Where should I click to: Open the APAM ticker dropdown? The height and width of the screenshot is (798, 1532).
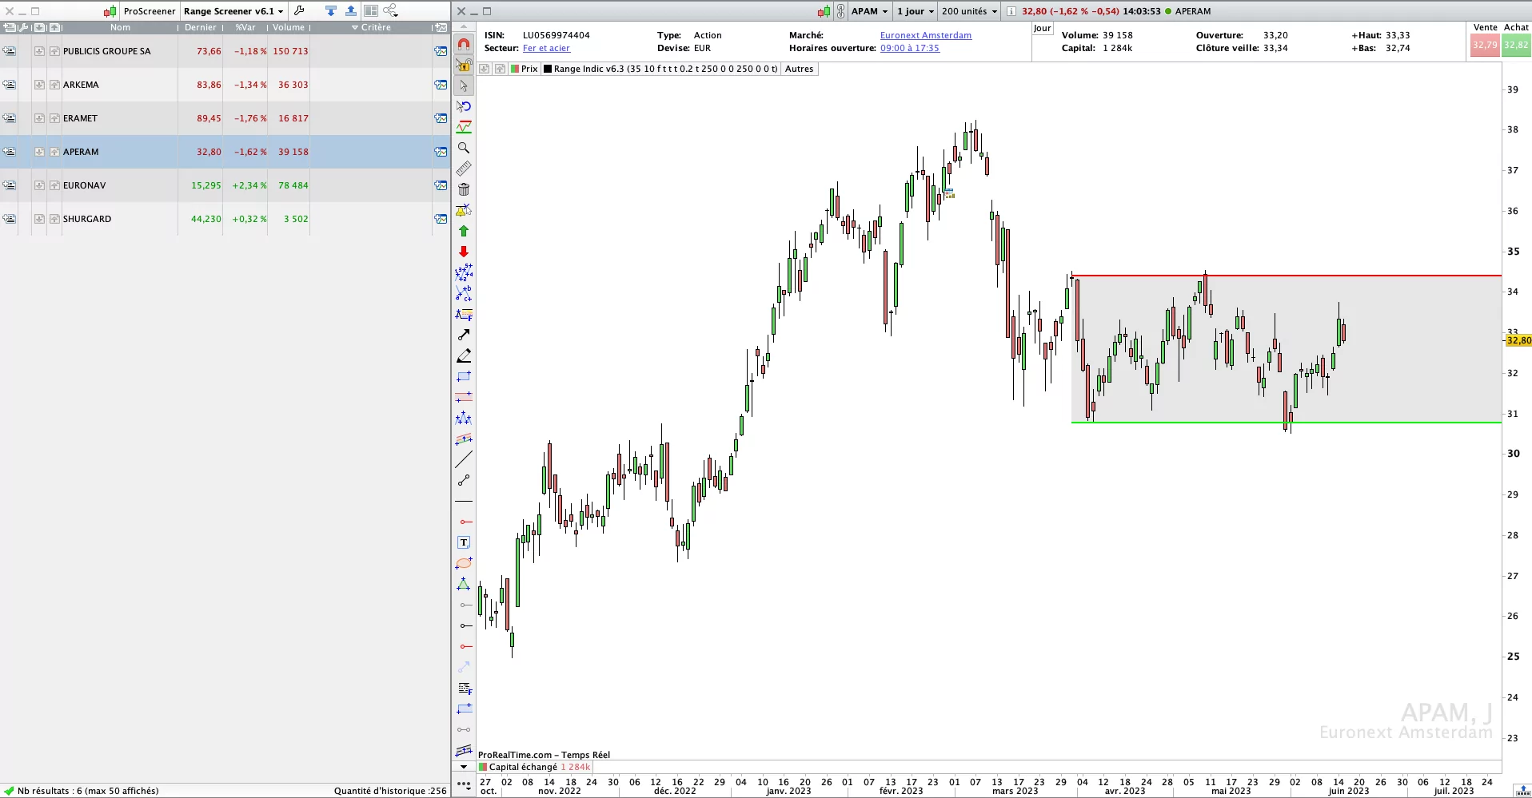click(870, 11)
